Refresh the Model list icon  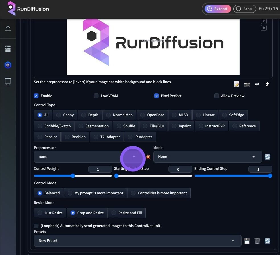267,157
